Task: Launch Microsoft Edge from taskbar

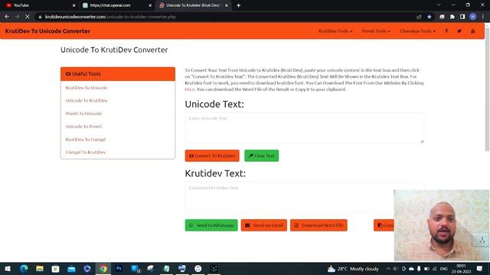Action: 24,268
